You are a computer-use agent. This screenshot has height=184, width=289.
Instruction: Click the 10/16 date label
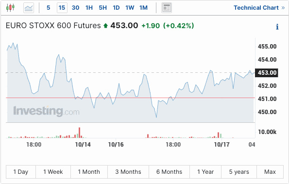click(x=116, y=145)
